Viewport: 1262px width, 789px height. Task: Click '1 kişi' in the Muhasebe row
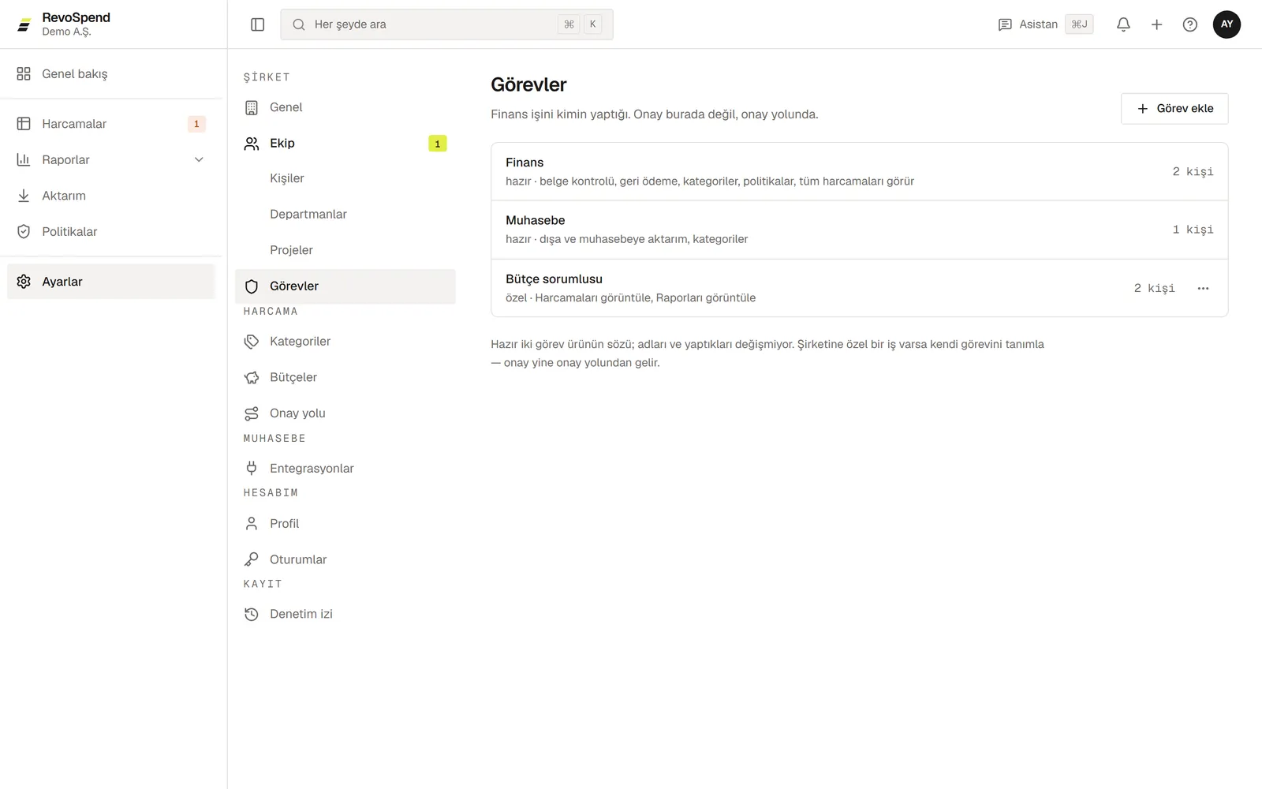coord(1193,230)
